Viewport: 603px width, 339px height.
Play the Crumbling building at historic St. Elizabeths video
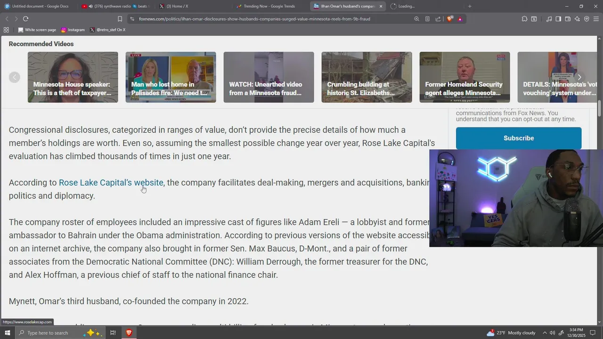[367, 77]
